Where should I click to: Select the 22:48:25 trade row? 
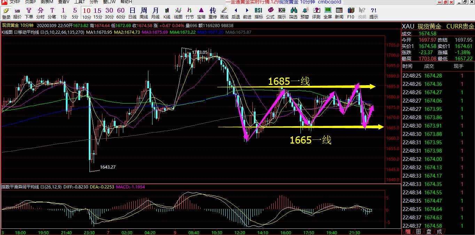[438, 76]
